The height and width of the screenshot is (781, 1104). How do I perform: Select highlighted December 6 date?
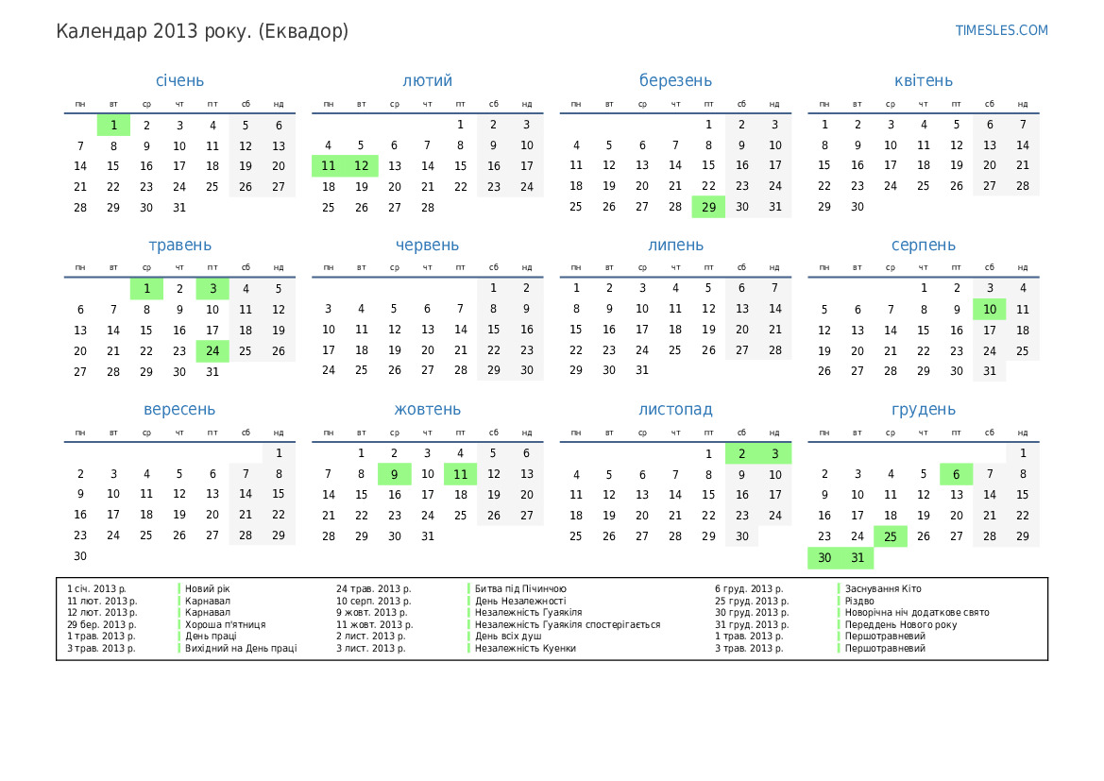[x=956, y=474]
